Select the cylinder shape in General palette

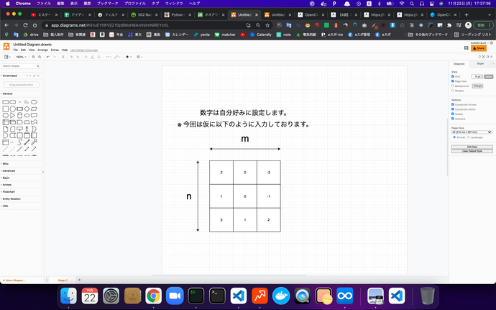(x=19, y=115)
